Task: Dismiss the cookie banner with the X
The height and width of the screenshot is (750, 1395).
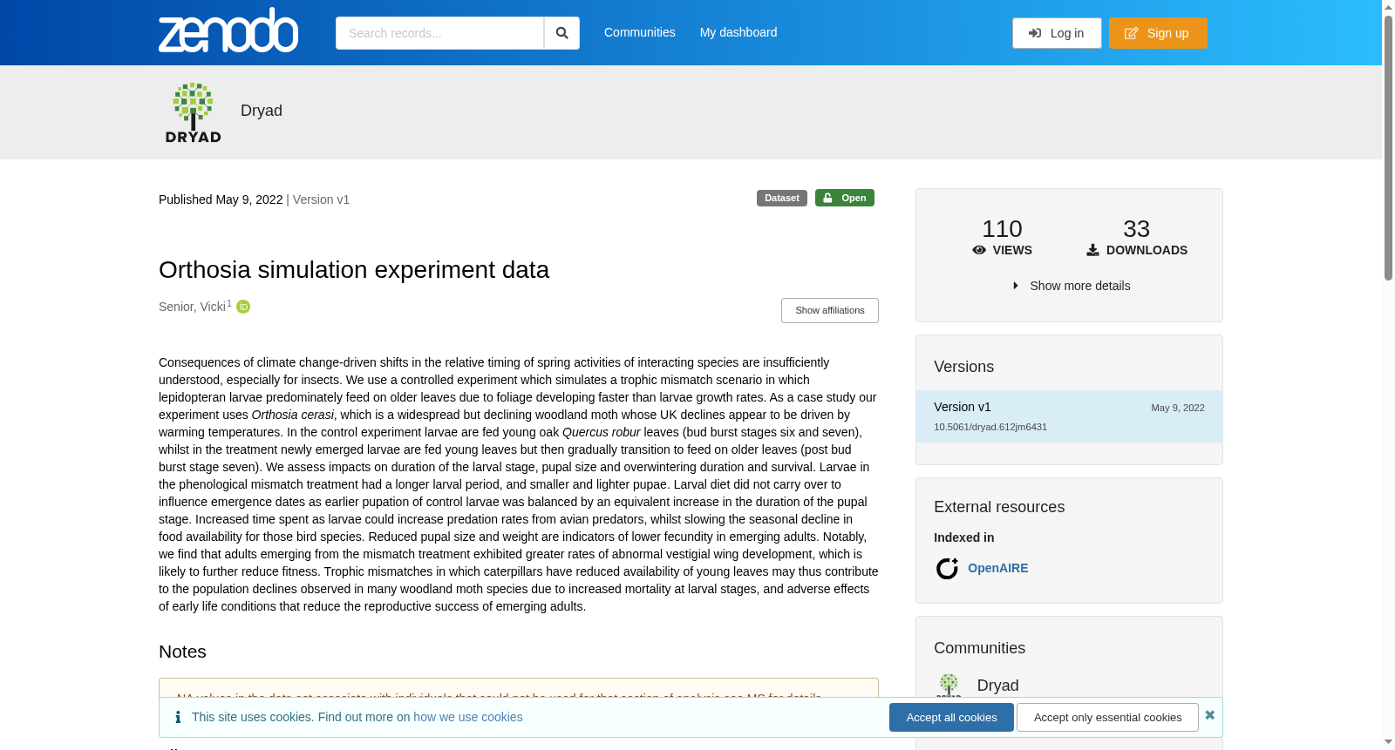Action: click(1209, 715)
